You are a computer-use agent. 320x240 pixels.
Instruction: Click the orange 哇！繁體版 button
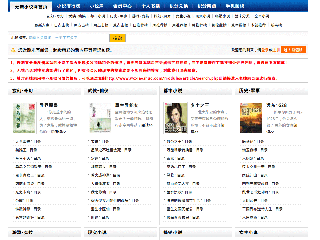point(293,49)
